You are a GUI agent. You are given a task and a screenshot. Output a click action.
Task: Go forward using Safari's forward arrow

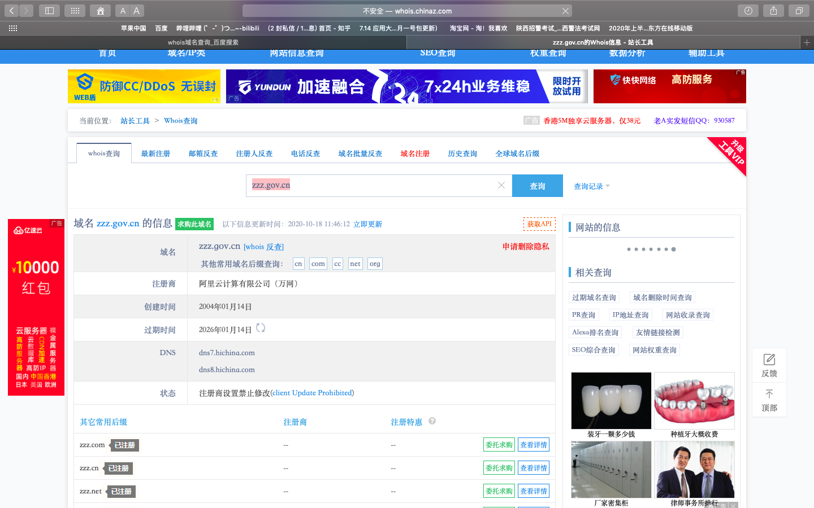[27, 11]
